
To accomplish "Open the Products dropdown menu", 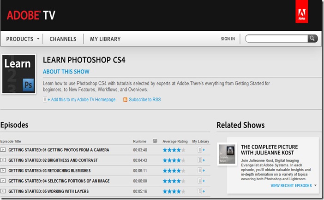I will pos(23,39).
